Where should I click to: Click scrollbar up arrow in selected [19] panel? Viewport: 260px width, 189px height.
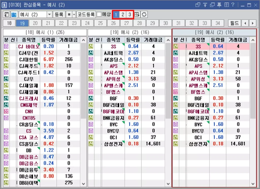[253, 40]
